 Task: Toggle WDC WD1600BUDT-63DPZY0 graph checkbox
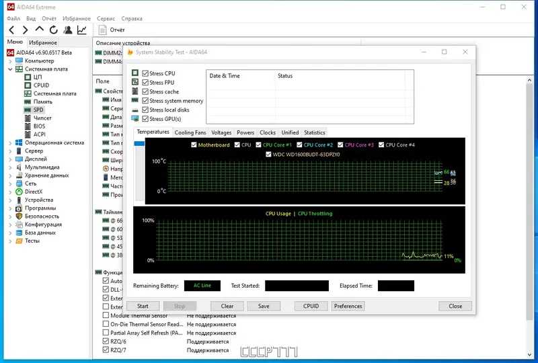(x=268, y=155)
